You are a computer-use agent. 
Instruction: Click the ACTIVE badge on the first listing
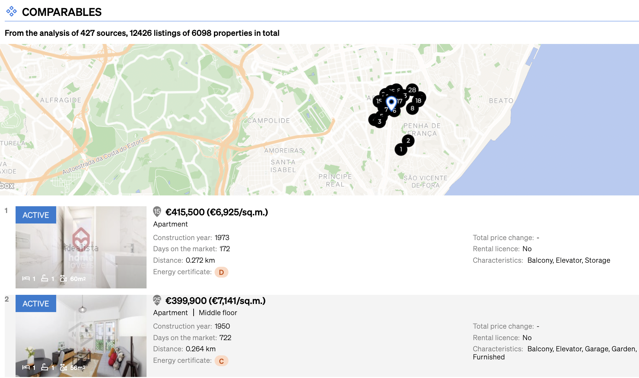click(36, 215)
